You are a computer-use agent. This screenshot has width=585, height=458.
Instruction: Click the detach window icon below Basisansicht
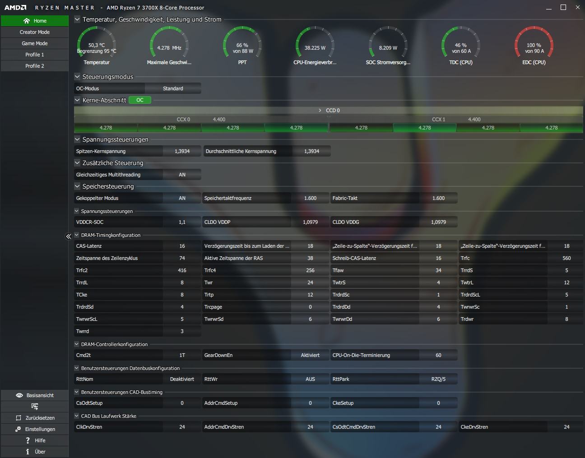tap(35, 407)
